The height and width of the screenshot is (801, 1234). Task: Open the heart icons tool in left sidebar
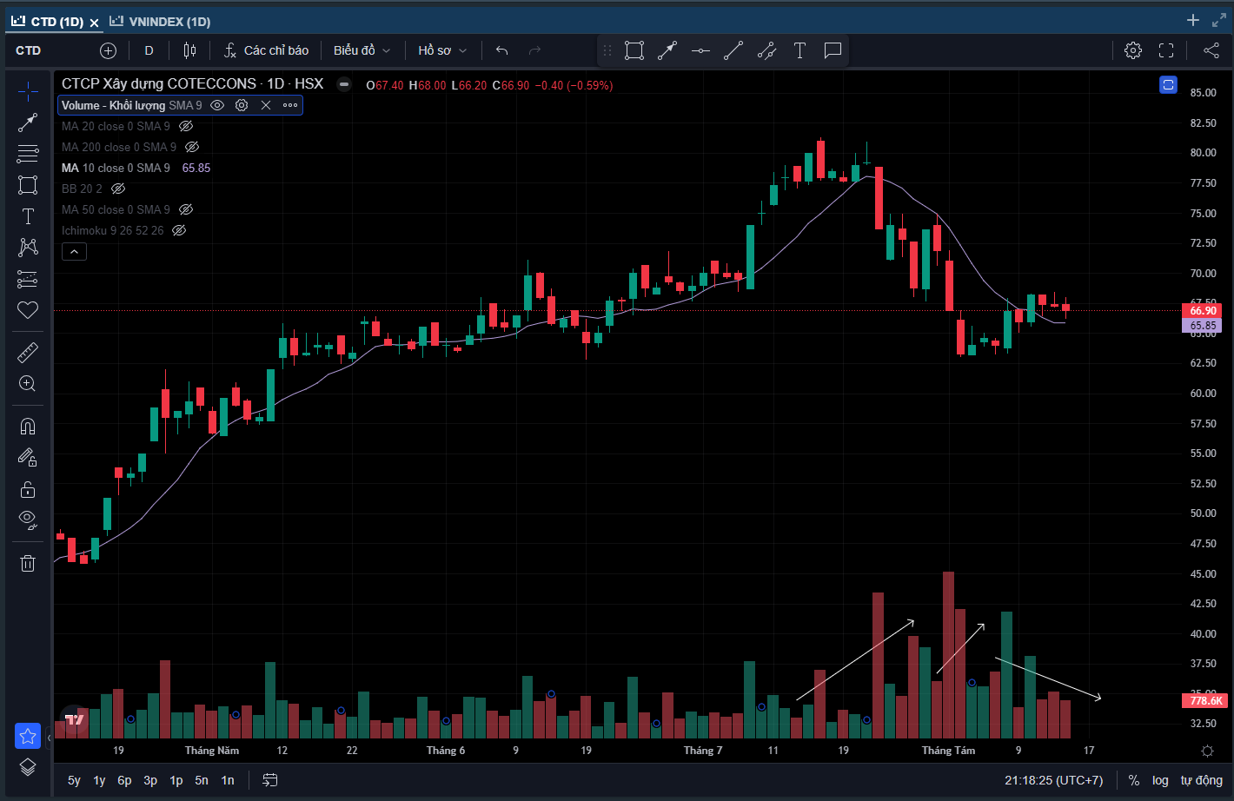pyautogui.click(x=28, y=310)
